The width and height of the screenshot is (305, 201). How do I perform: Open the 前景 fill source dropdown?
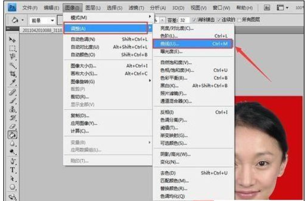pos(42,20)
